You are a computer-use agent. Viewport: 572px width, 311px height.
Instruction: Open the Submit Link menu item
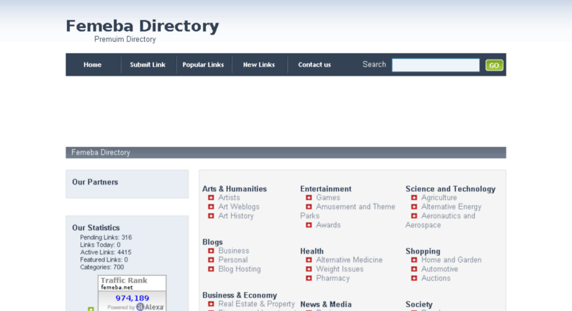(x=148, y=65)
